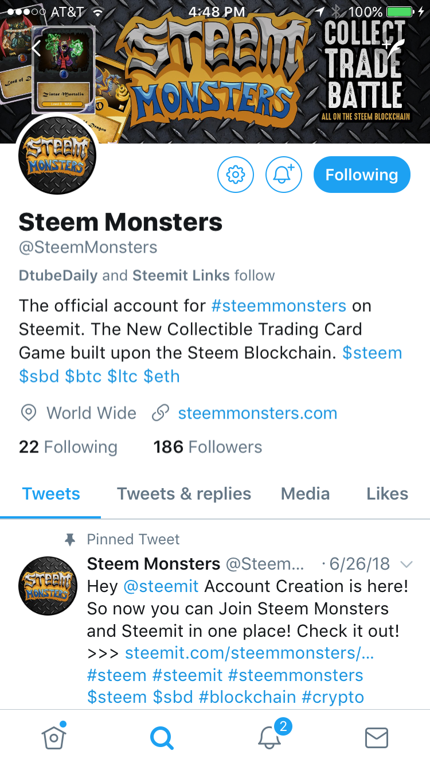Screen dimensions: 430x766
Task: Open Notifications bell with badge
Action: (x=271, y=735)
